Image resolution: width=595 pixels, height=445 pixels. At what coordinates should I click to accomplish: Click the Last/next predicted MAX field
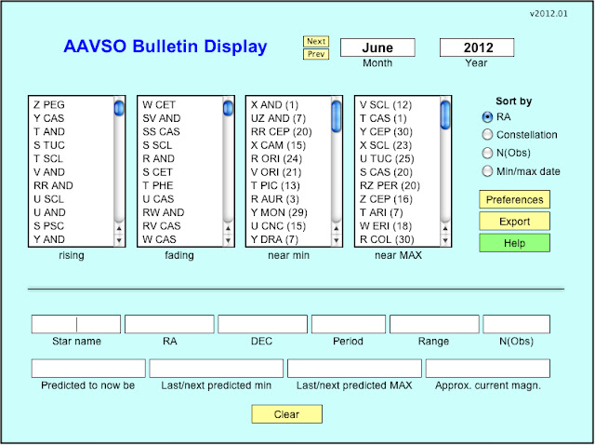click(354, 369)
